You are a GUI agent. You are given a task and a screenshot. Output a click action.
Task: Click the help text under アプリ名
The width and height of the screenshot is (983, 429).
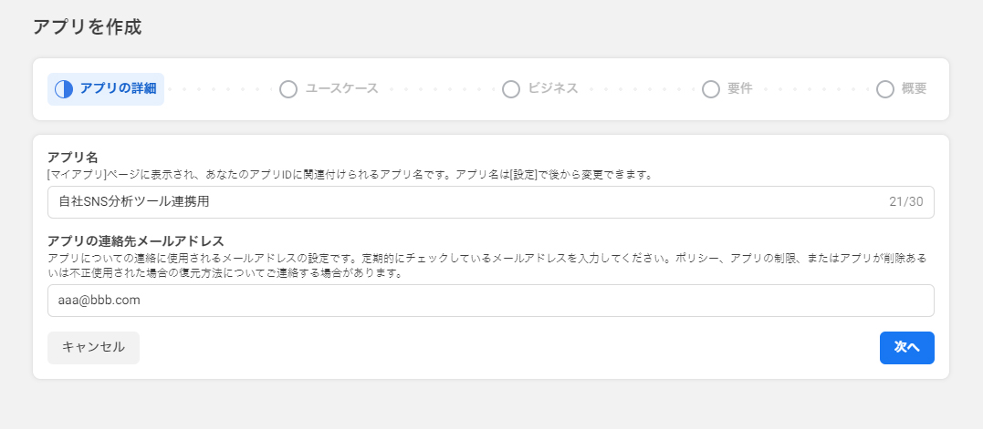coord(350,175)
